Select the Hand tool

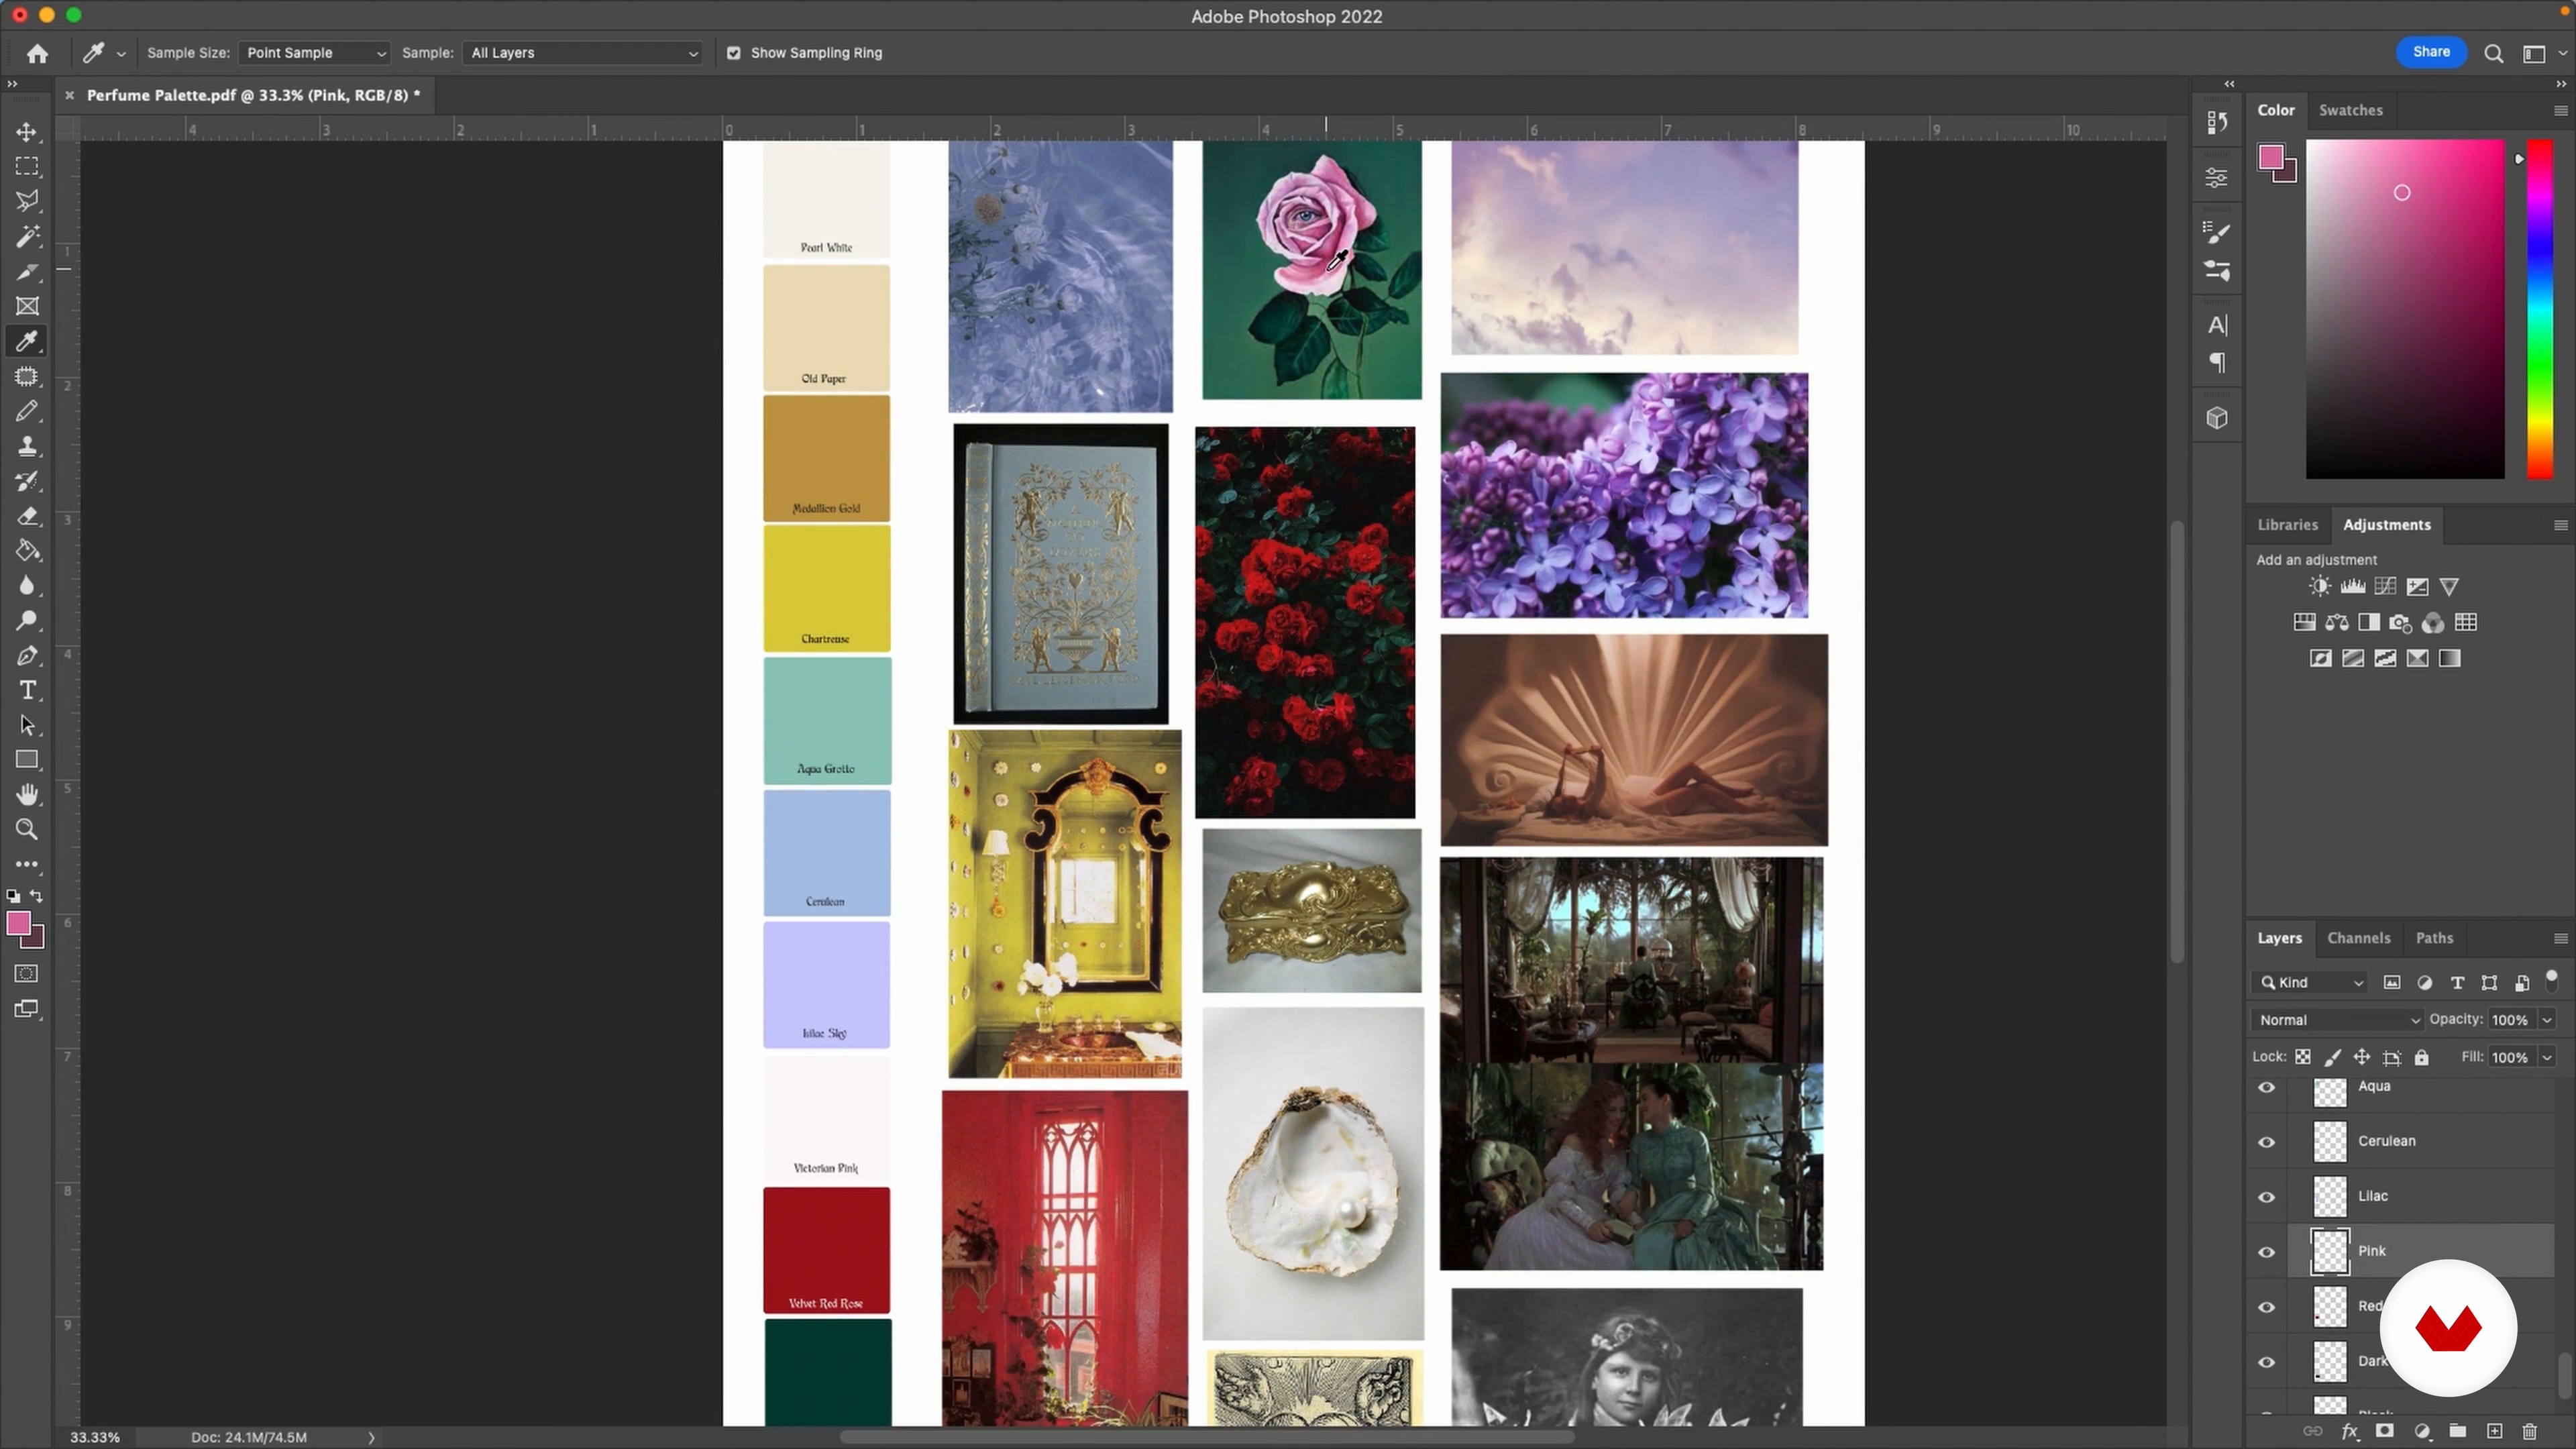(27, 795)
